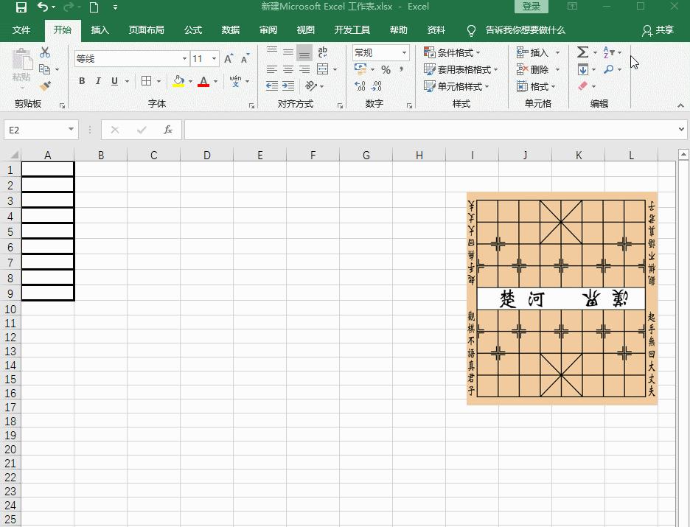The height and width of the screenshot is (527, 690).
Task: Select the Format Painter (格式刷) tool
Action: pyautogui.click(x=44, y=86)
